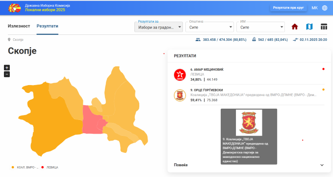
Task: Click the VMRO-DPMNE lion logo of candidate 9
Action: 180,95
